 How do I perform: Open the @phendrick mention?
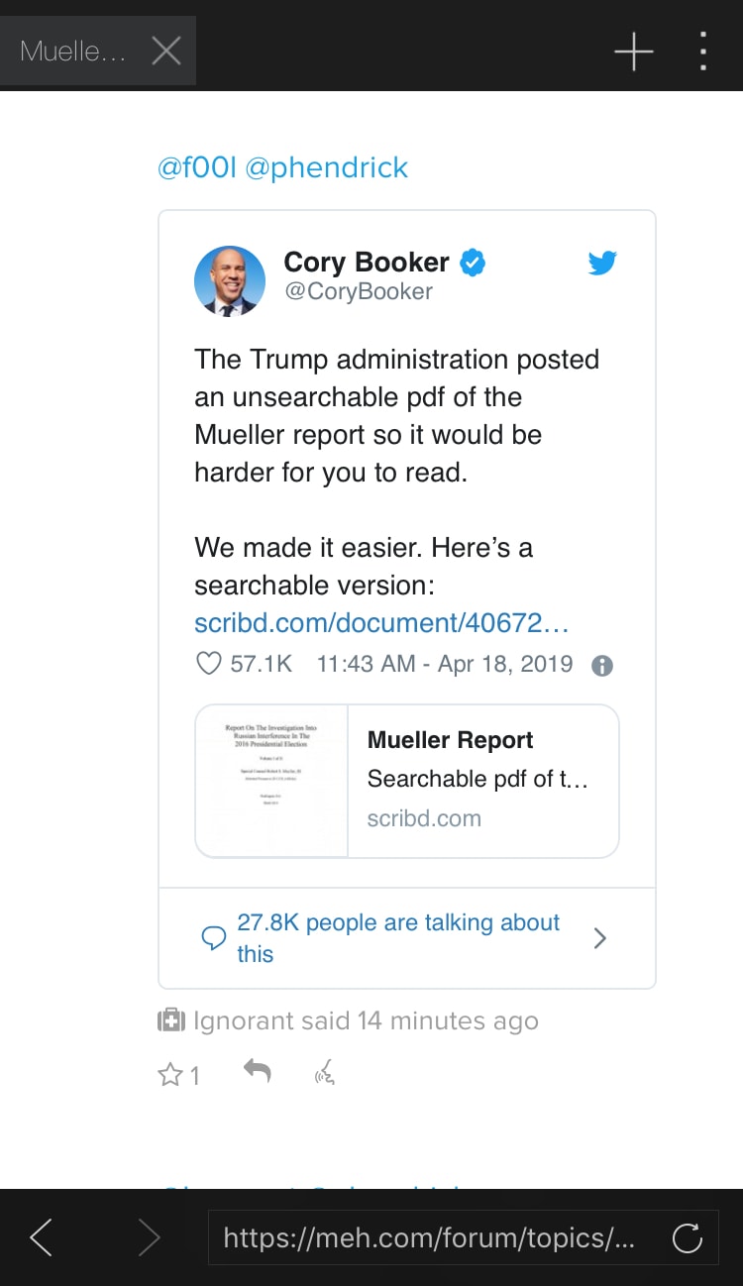(327, 167)
